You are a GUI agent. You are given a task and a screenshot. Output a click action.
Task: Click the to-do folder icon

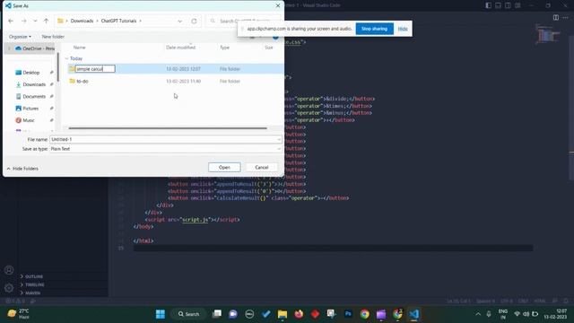coord(72,81)
